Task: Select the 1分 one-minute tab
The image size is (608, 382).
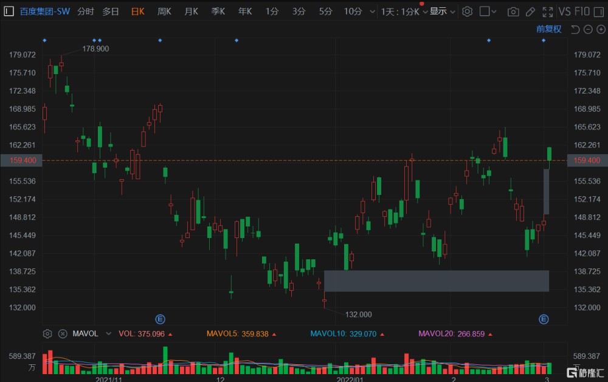Action: (272, 12)
